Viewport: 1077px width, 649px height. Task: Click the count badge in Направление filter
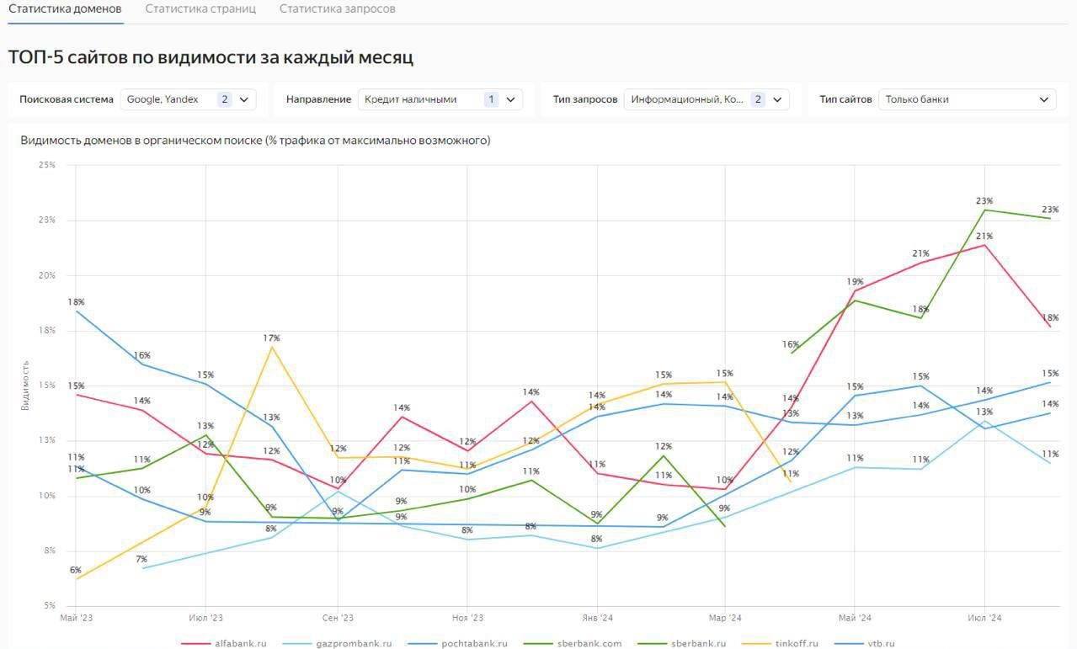[491, 99]
